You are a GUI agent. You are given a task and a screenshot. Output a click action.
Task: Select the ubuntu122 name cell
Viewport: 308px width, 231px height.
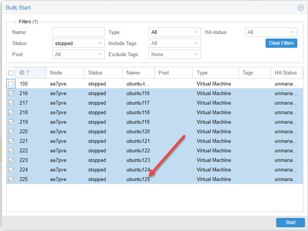pos(138,151)
